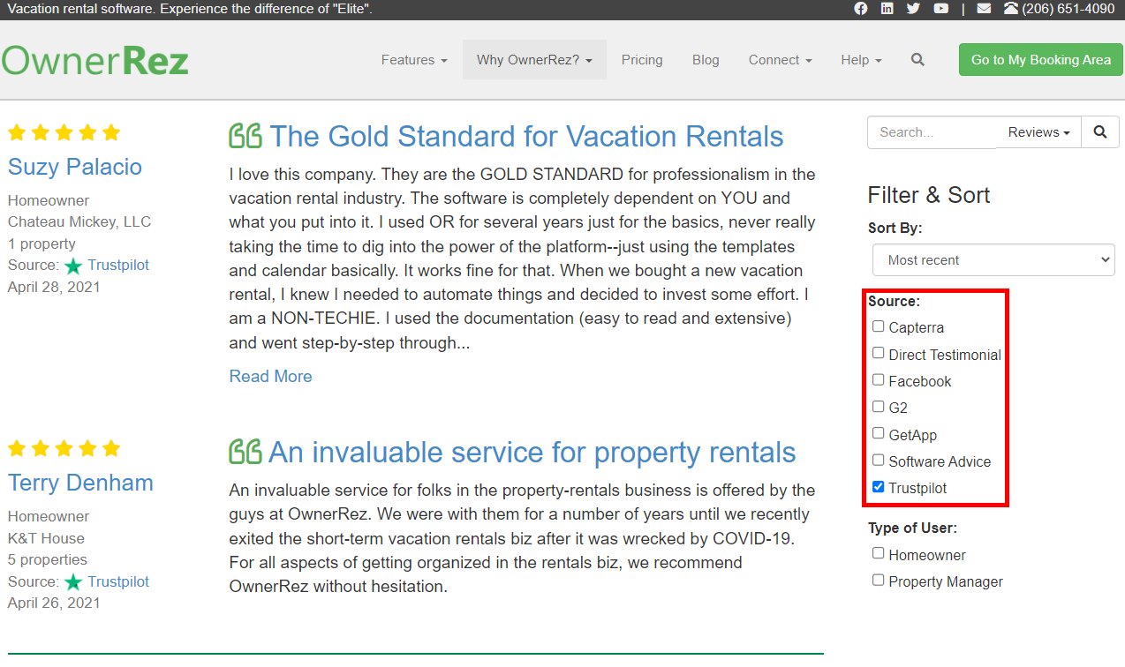Open The Gold Standard for Vacation Rentals title
The width and height of the screenshot is (1125, 667).
[x=526, y=136]
